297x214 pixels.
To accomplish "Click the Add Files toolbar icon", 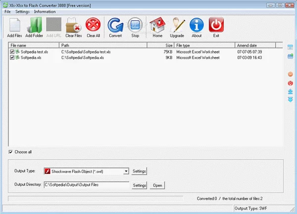I will [x=14, y=25].
